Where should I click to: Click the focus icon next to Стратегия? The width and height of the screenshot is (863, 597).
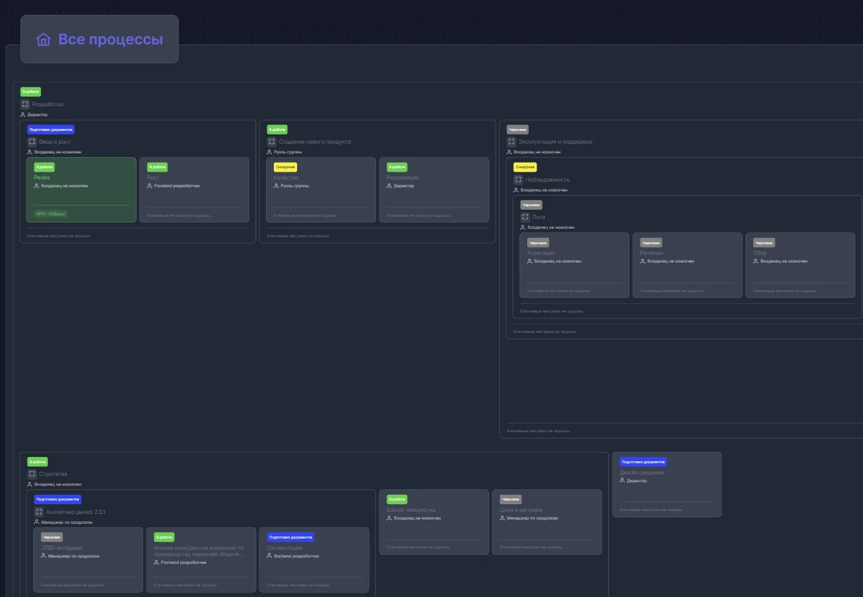pos(32,474)
